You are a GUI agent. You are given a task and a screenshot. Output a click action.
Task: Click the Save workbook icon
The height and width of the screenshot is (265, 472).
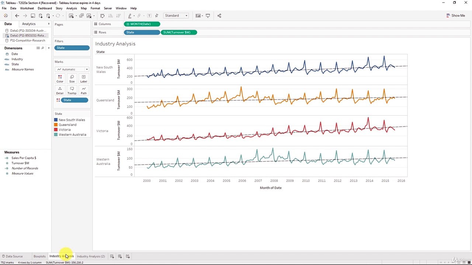pyautogui.click(x=33, y=16)
